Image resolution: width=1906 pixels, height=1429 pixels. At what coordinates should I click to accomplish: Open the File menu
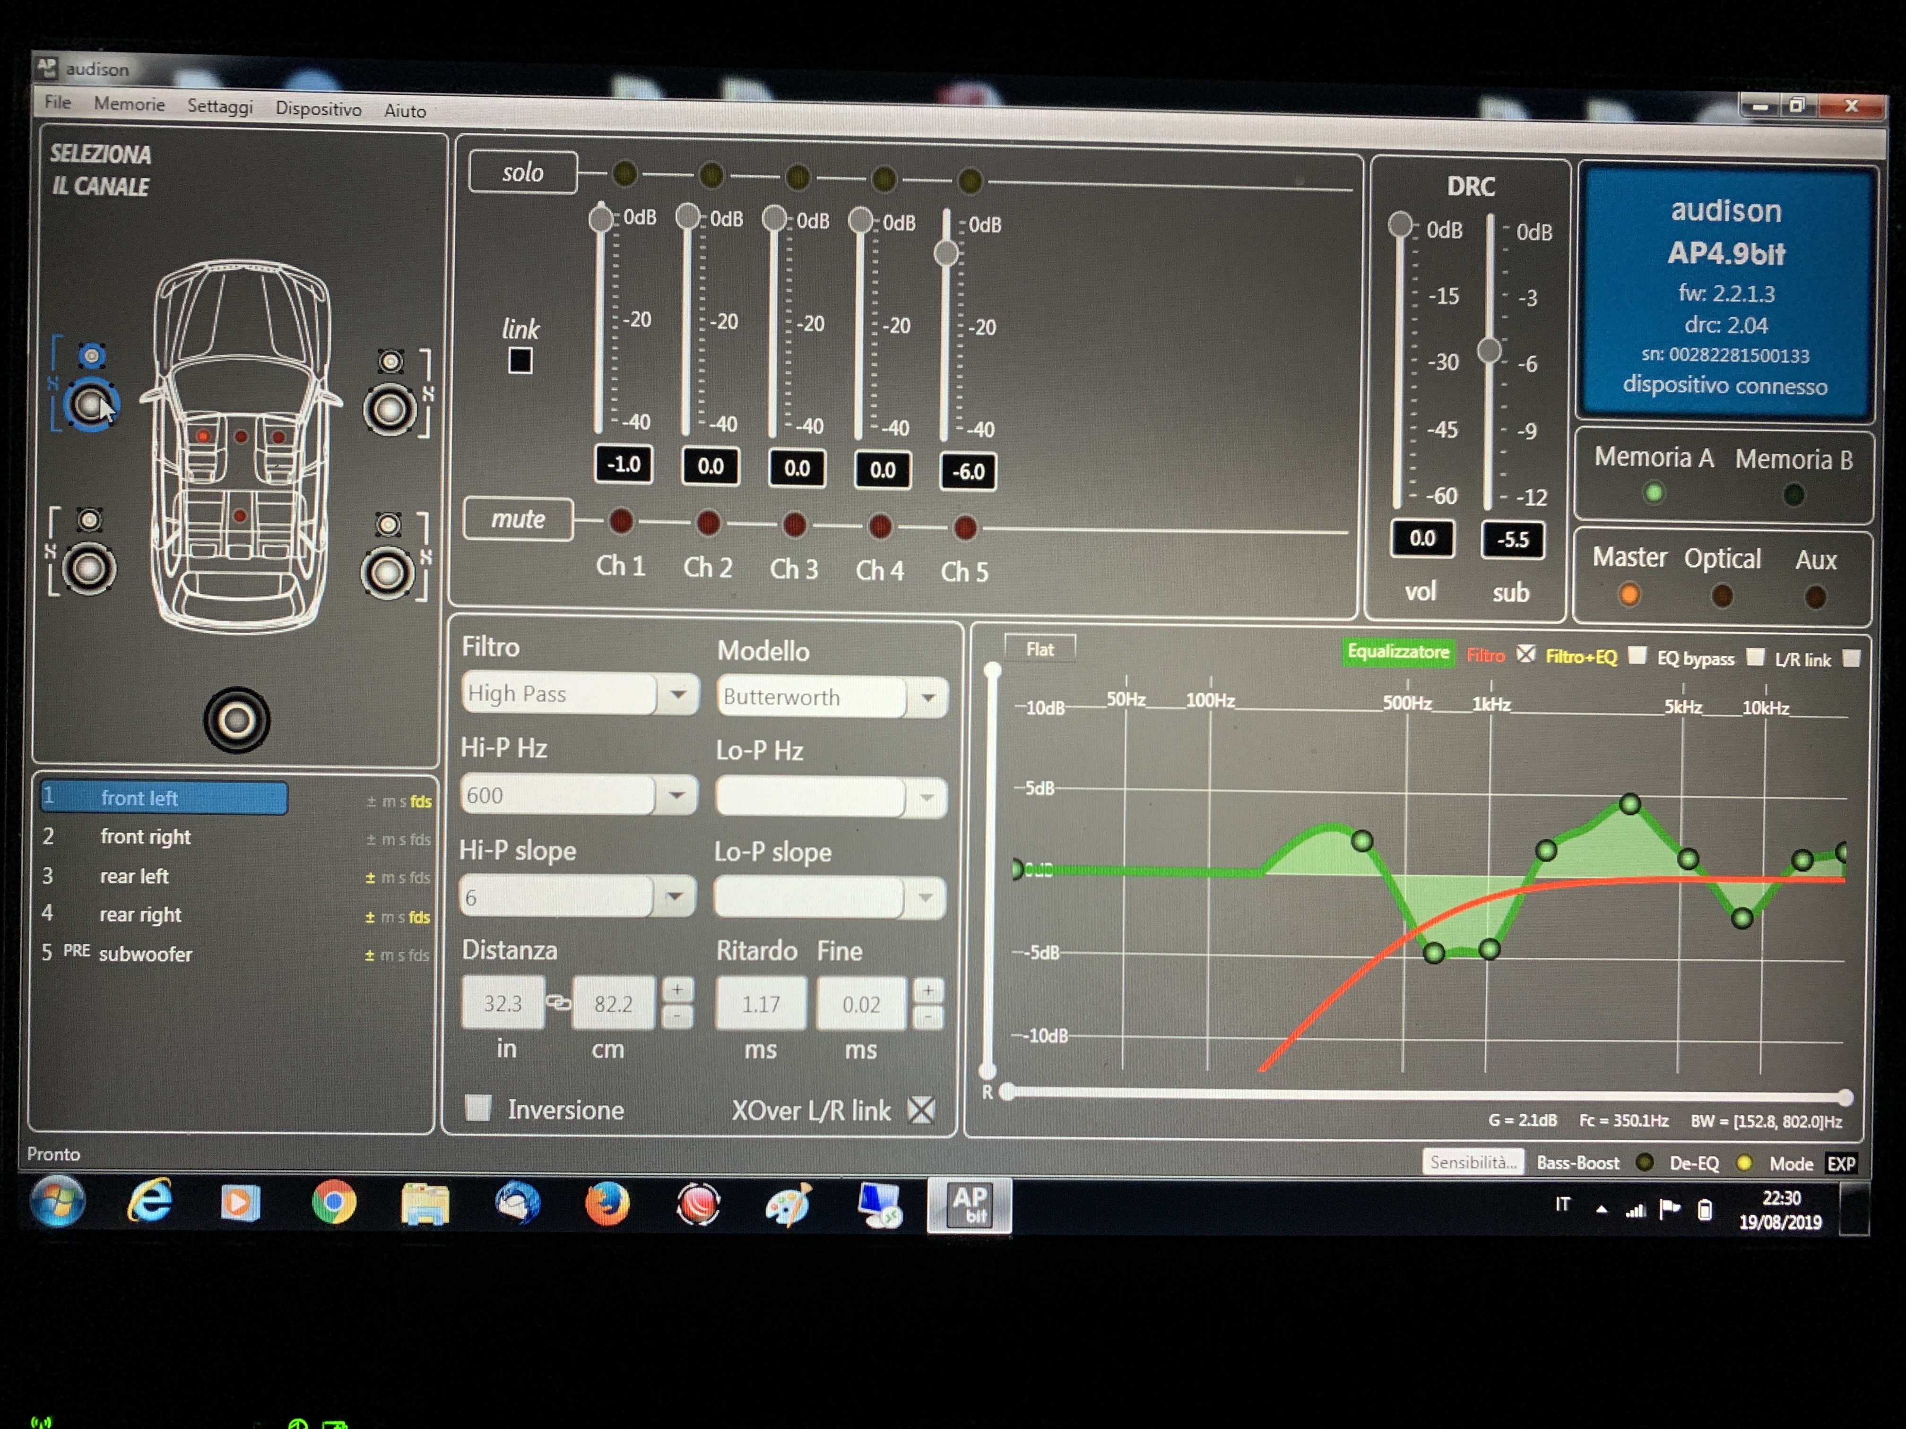click(58, 102)
